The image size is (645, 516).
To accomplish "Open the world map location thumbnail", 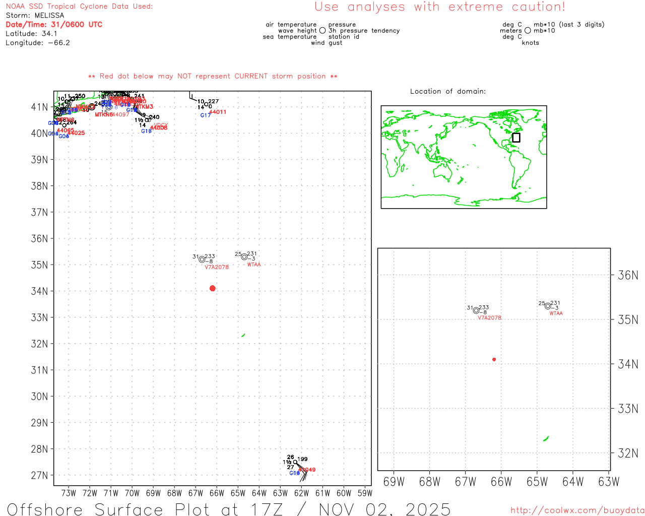I will [464, 157].
